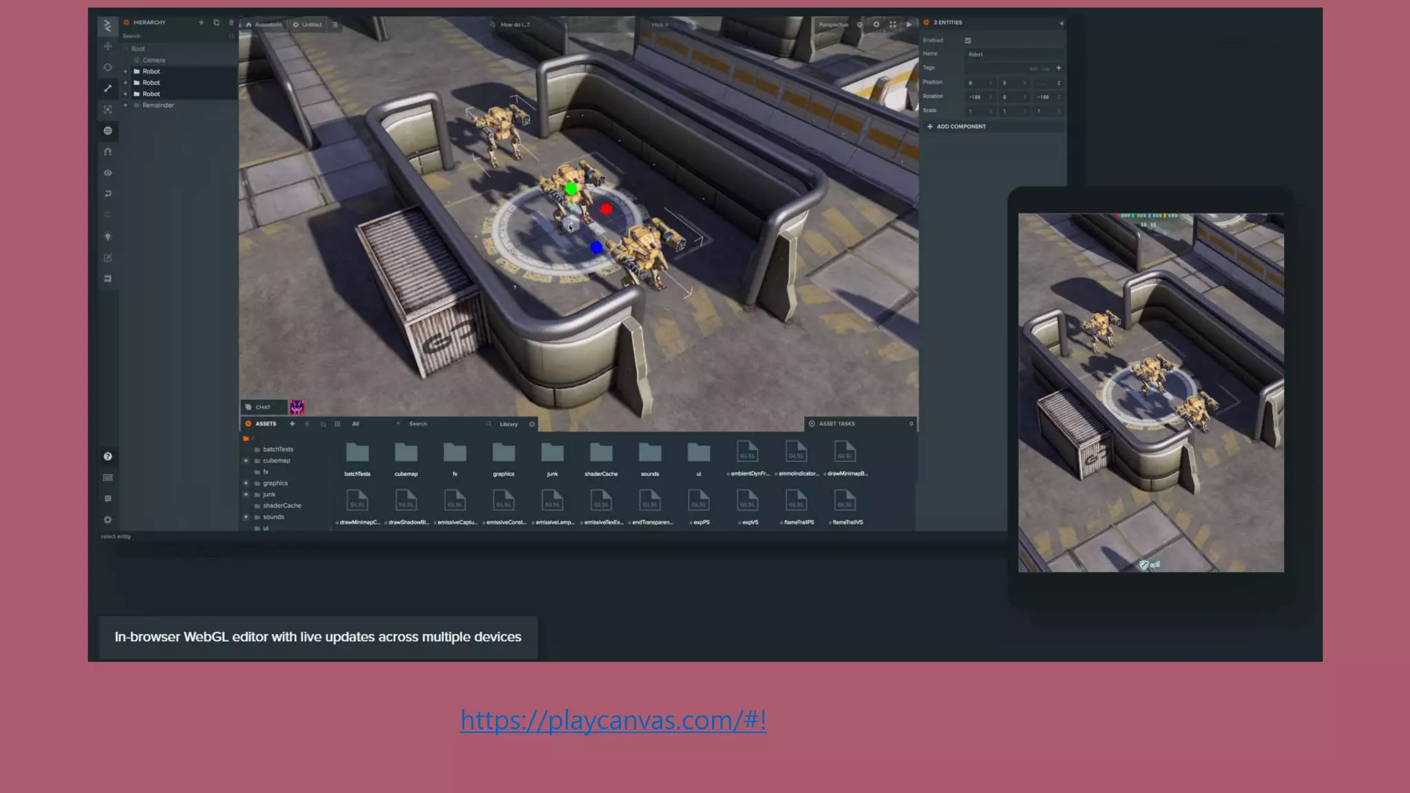Collapse the Inspector panel arrow
The height and width of the screenshot is (793, 1410).
(1061, 23)
